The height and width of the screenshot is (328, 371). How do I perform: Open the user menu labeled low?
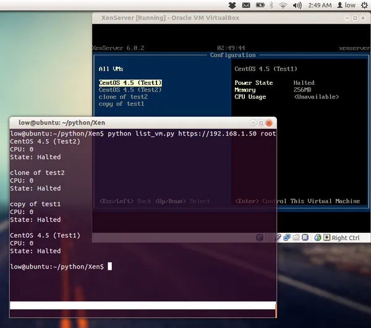[346, 5]
